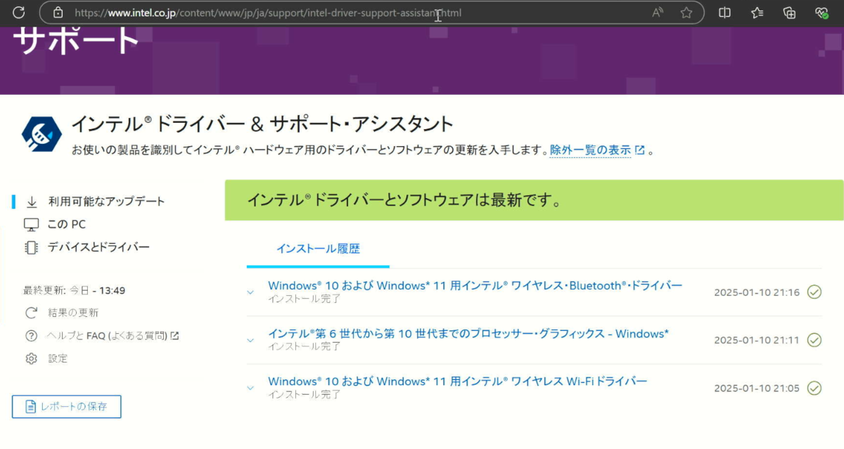Open Read Aloud icon in the address bar

(x=658, y=13)
